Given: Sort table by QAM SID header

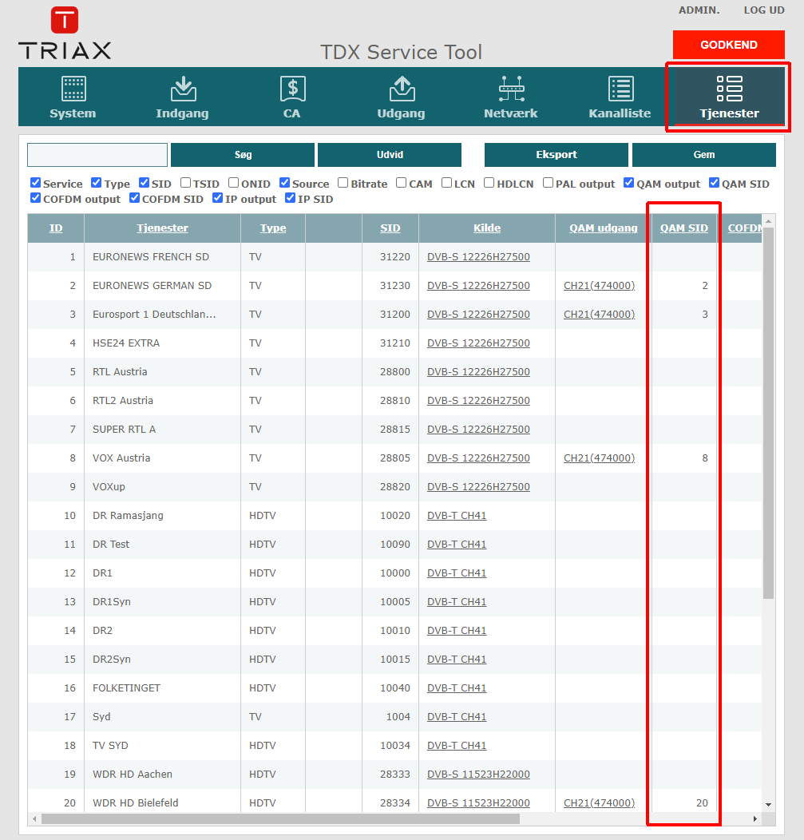Looking at the screenshot, I should coord(684,228).
